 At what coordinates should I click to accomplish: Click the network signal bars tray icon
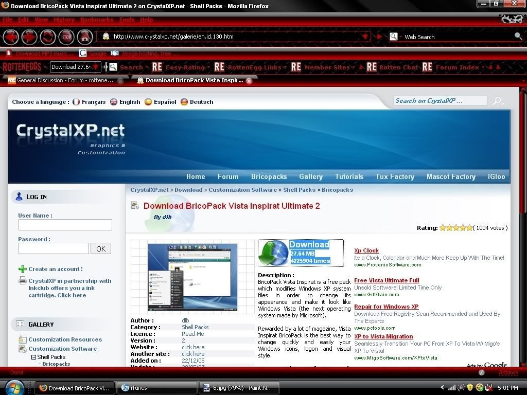coord(452,388)
